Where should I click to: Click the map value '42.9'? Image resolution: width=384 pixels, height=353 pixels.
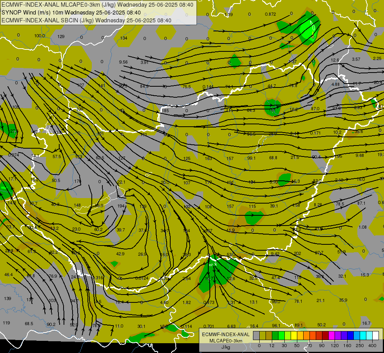[x=120, y=254]
